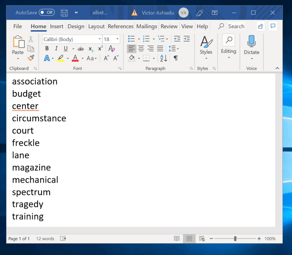Click the warning triangle icon near account name
Image resolution: width=292 pixels, height=255 pixels.
coord(134,13)
